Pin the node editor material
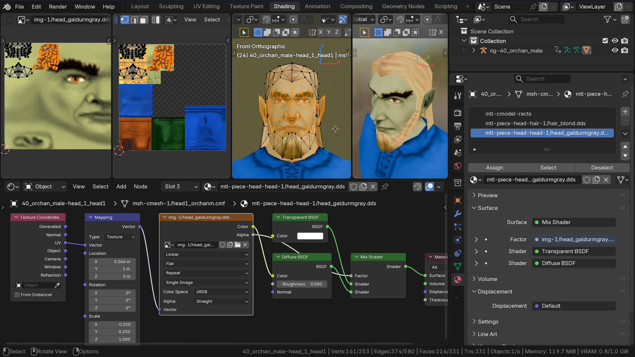This screenshot has height=357, width=635. click(385, 187)
